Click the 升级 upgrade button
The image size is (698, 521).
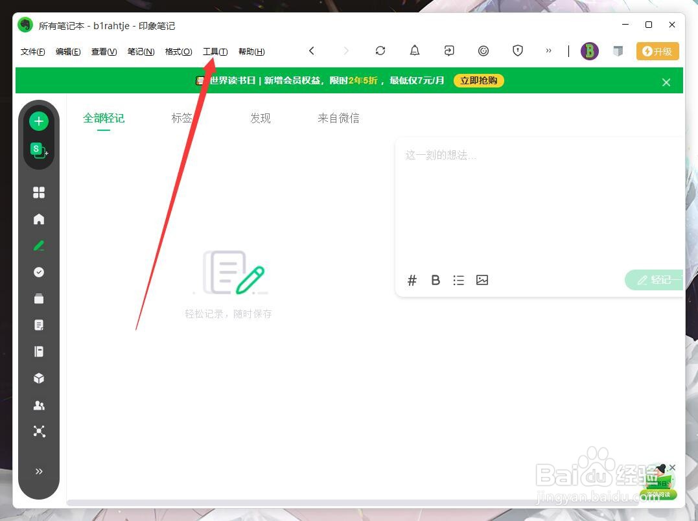pyautogui.click(x=657, y=51)
